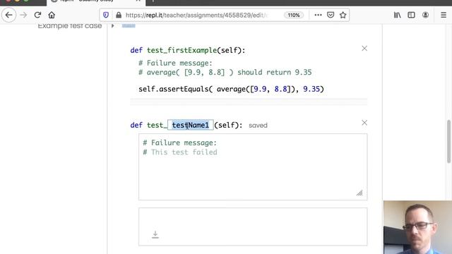Click the test_firstExample function name

[182, 50]
